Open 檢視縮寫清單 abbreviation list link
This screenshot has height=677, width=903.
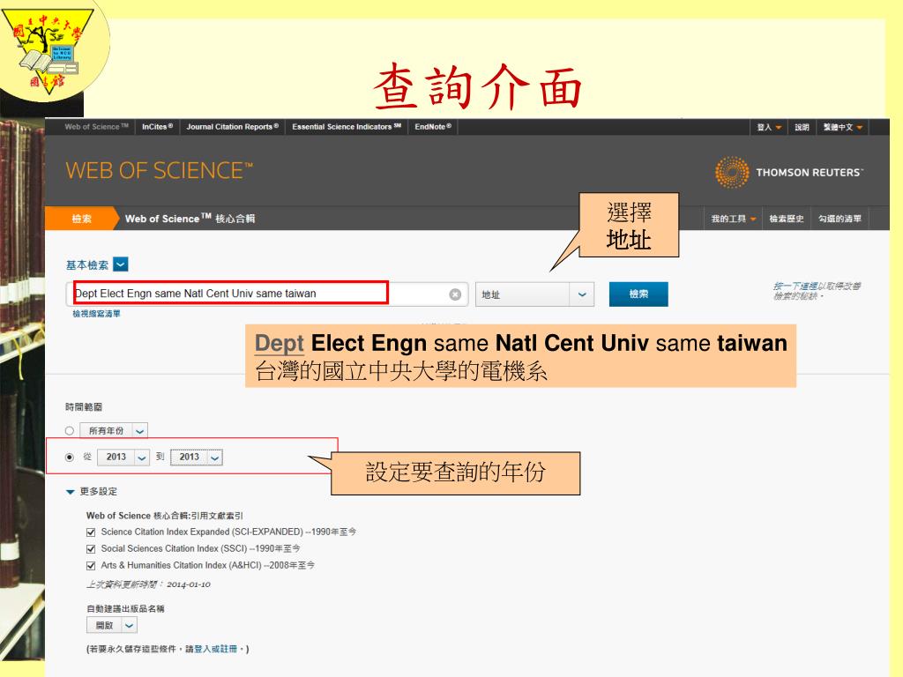pyautogui.click(x=96, y=314)
